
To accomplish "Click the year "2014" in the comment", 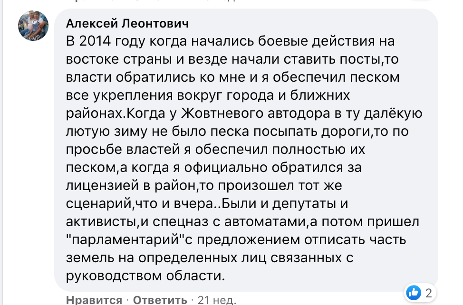I will click(x=95, y=42).
